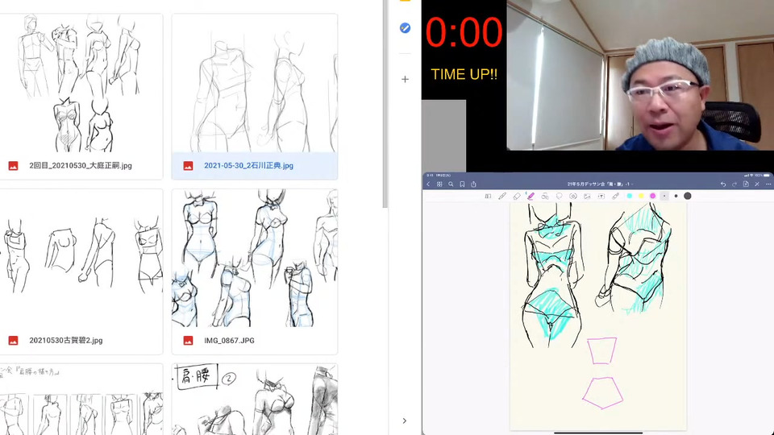Open the 2021-05-30_2石川正典.jpg thumbnail

pyautogui.click(x=255, y=83)
